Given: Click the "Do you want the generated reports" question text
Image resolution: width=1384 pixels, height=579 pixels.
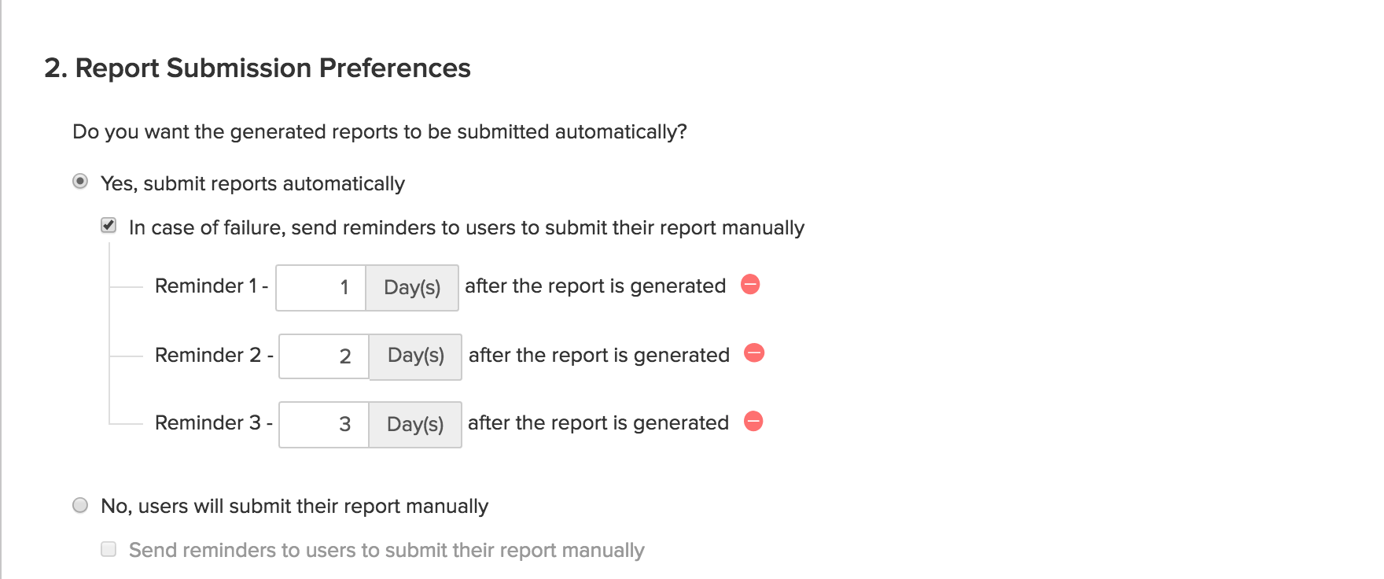Looking at the screenshot, I should 380,131.
